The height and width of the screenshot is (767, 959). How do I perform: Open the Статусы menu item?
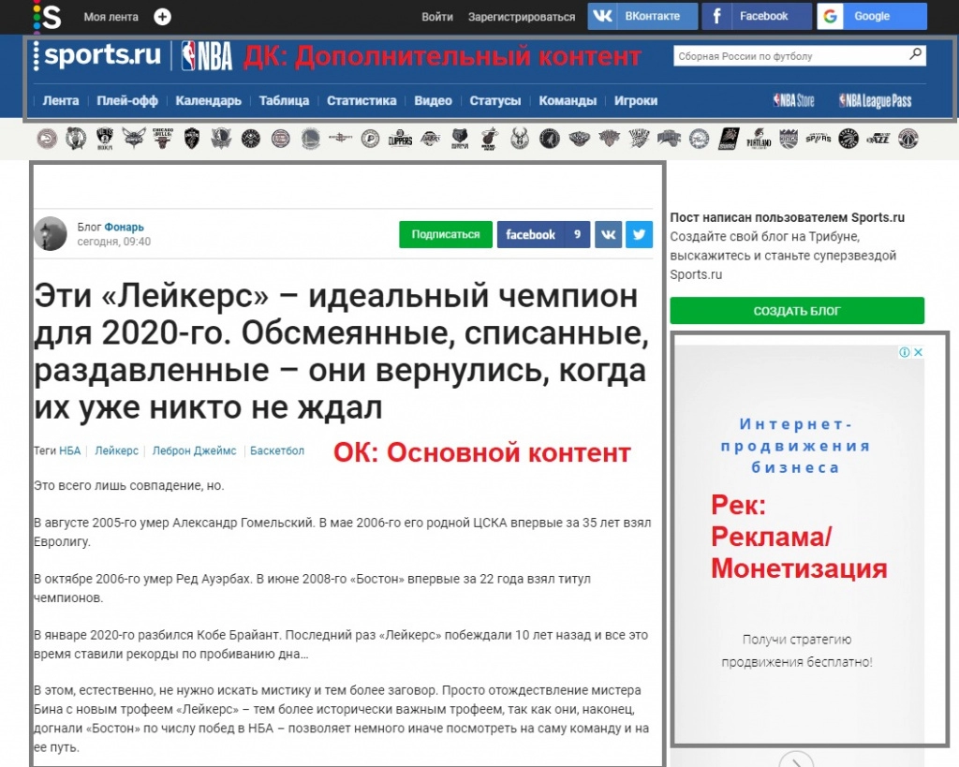point(495,100)
